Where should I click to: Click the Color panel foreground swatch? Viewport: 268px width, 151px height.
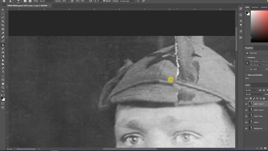click(x=247, y=13)
